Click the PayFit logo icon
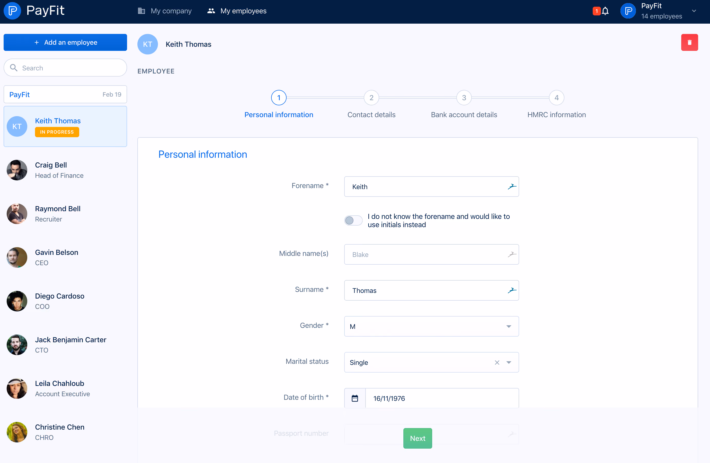Viewport: 710px width, 463px height. 12,11
